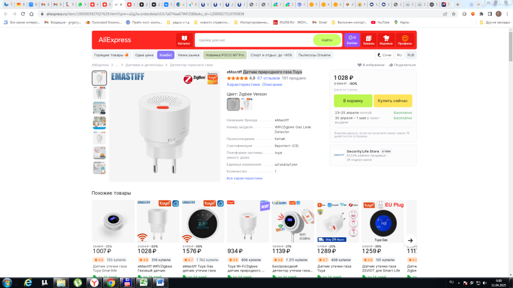Click В корзину add-to-cart button

[353, 101]
